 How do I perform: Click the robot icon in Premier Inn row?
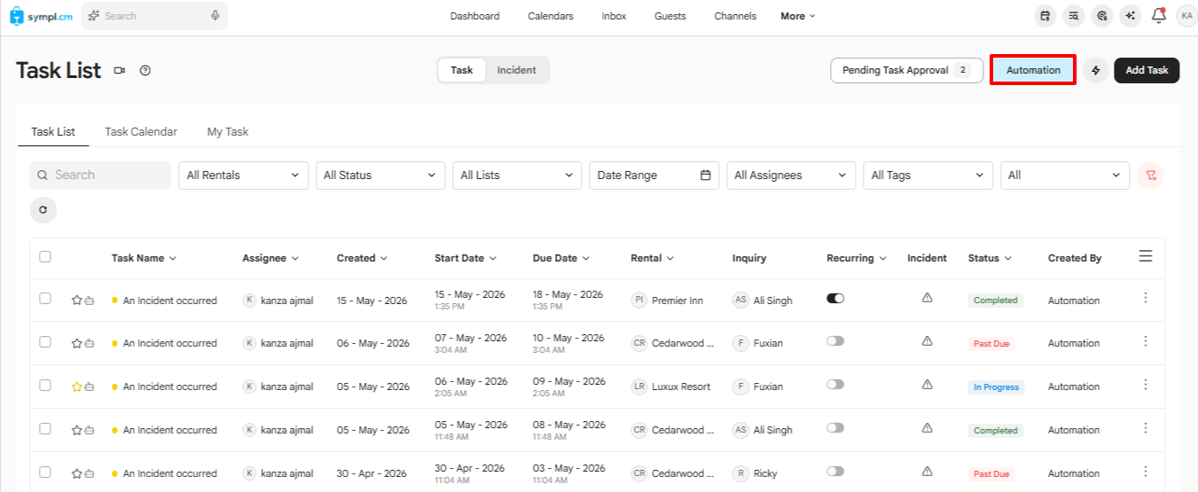tap(89, 301)
